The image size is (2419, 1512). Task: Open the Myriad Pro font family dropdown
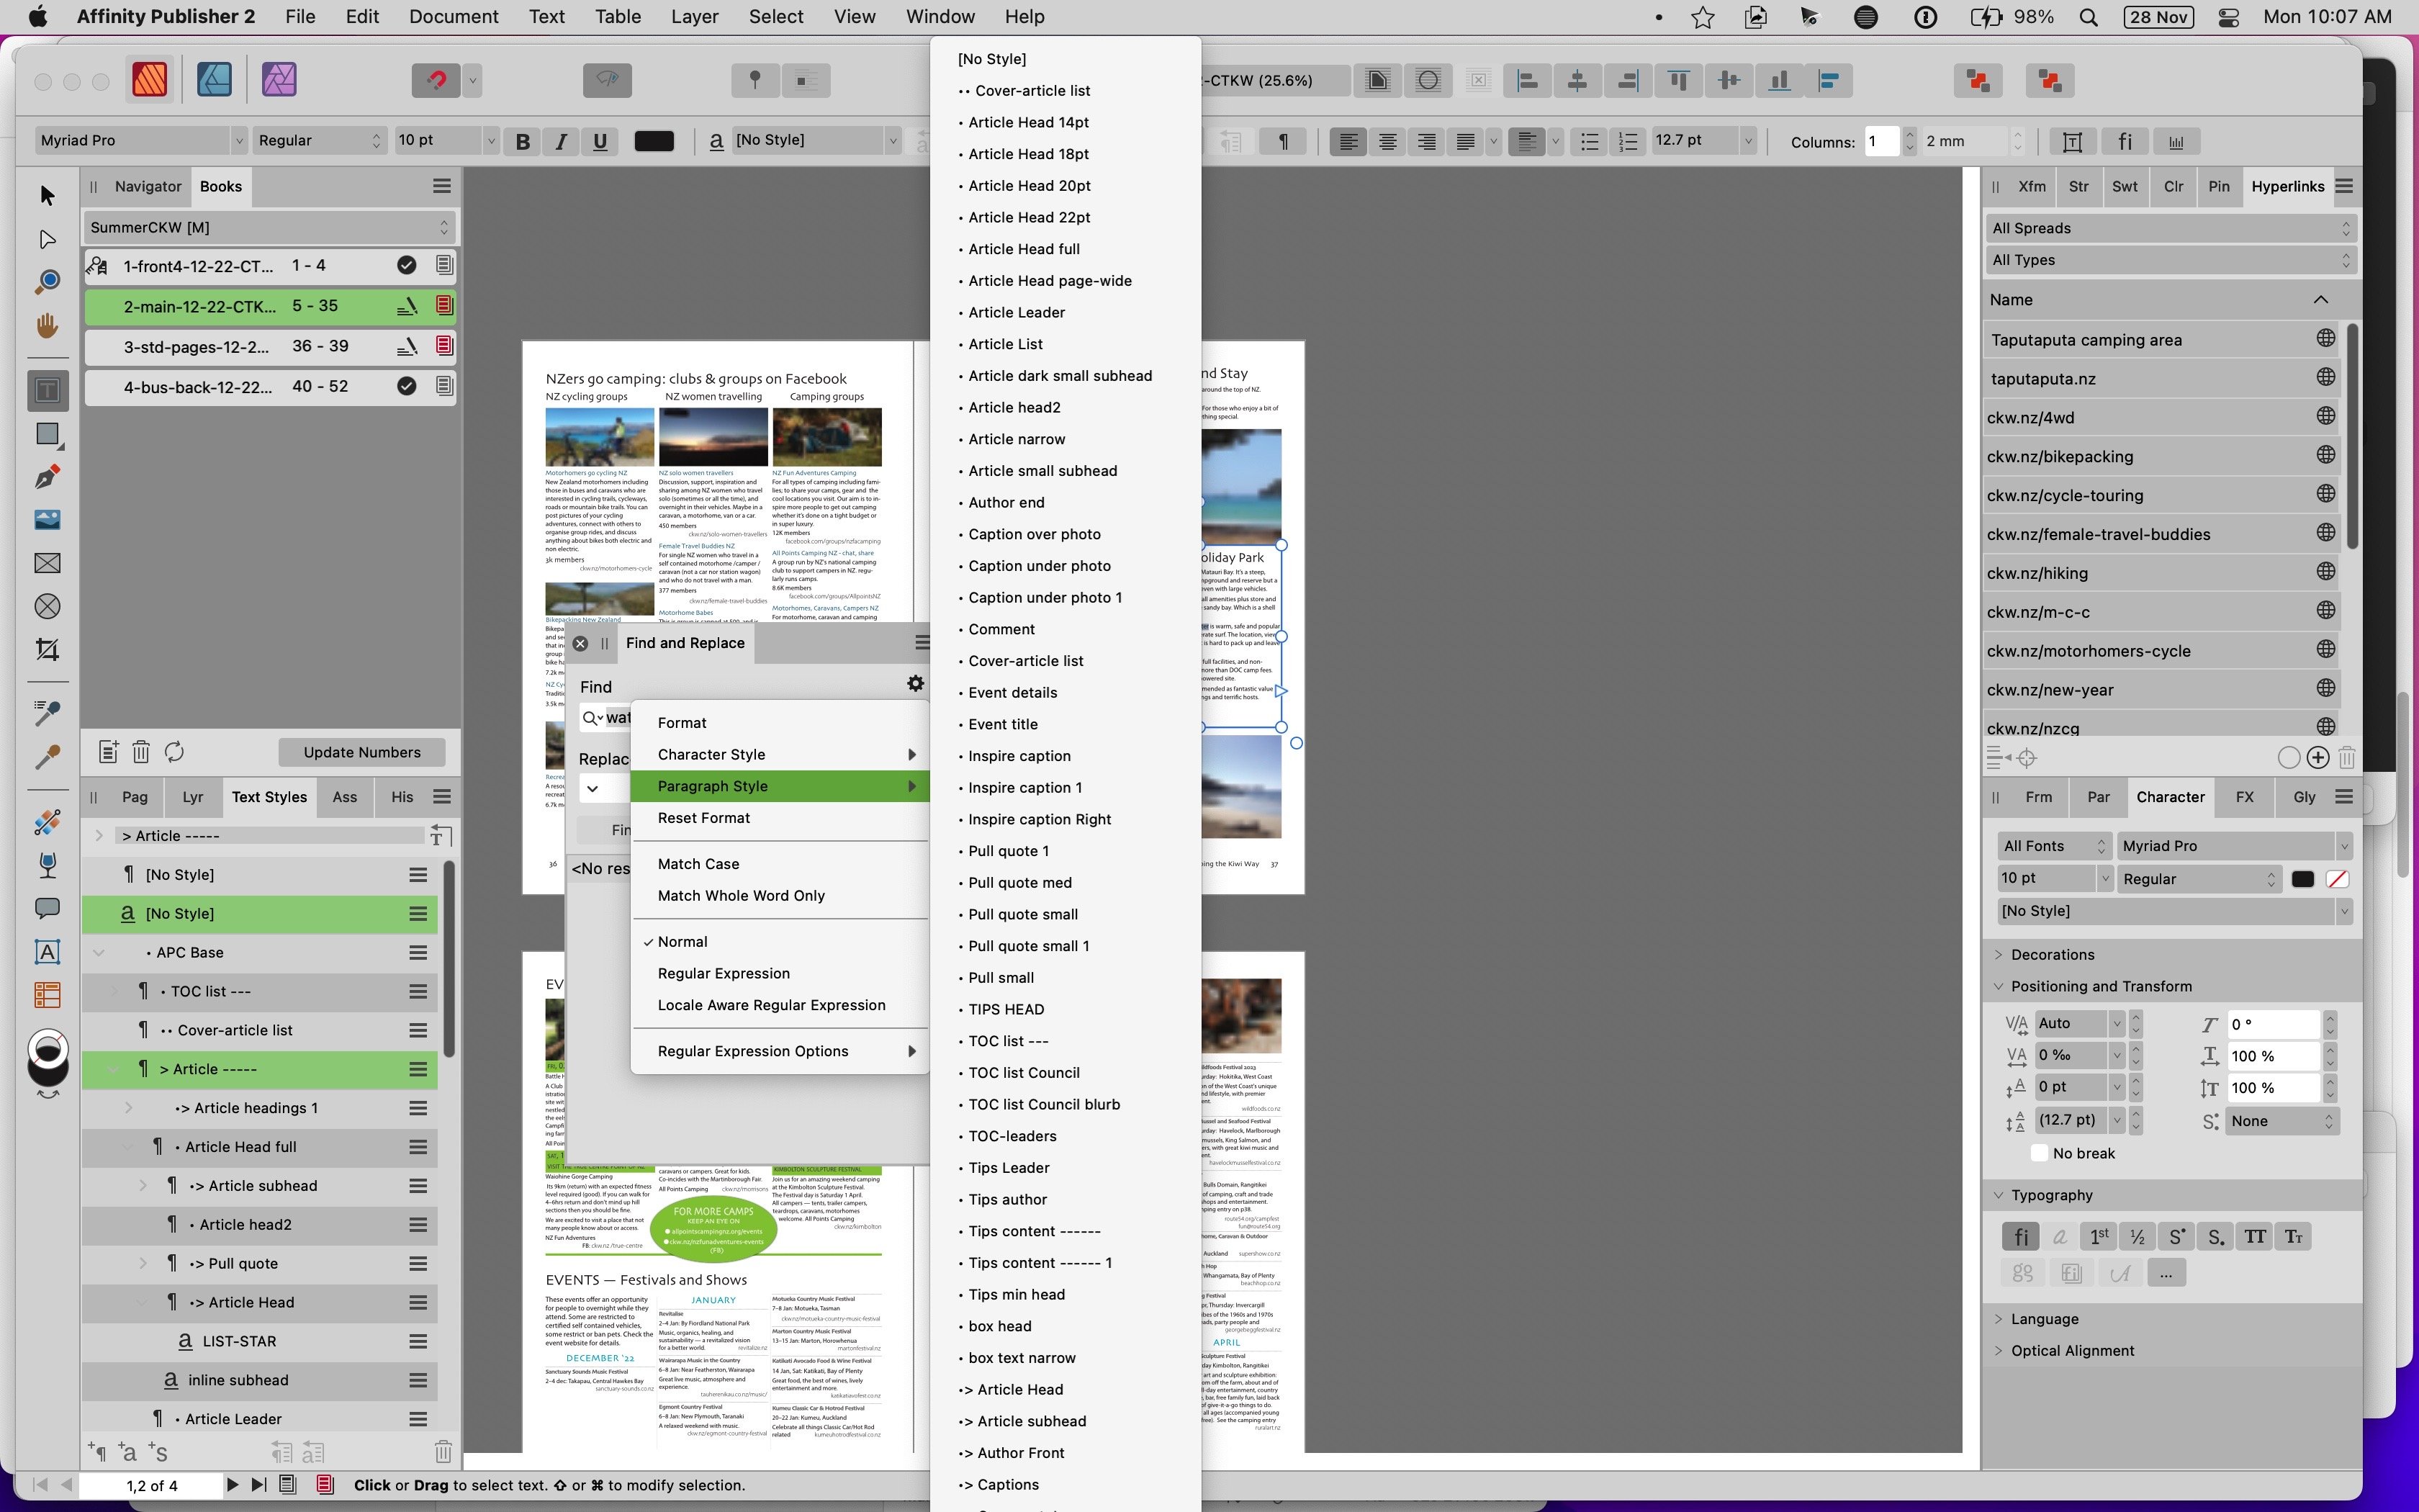(140, 140)
